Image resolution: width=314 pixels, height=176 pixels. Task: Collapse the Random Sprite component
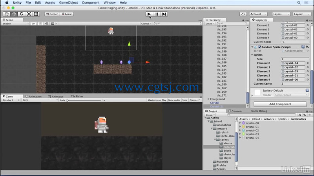click(252, 47)
